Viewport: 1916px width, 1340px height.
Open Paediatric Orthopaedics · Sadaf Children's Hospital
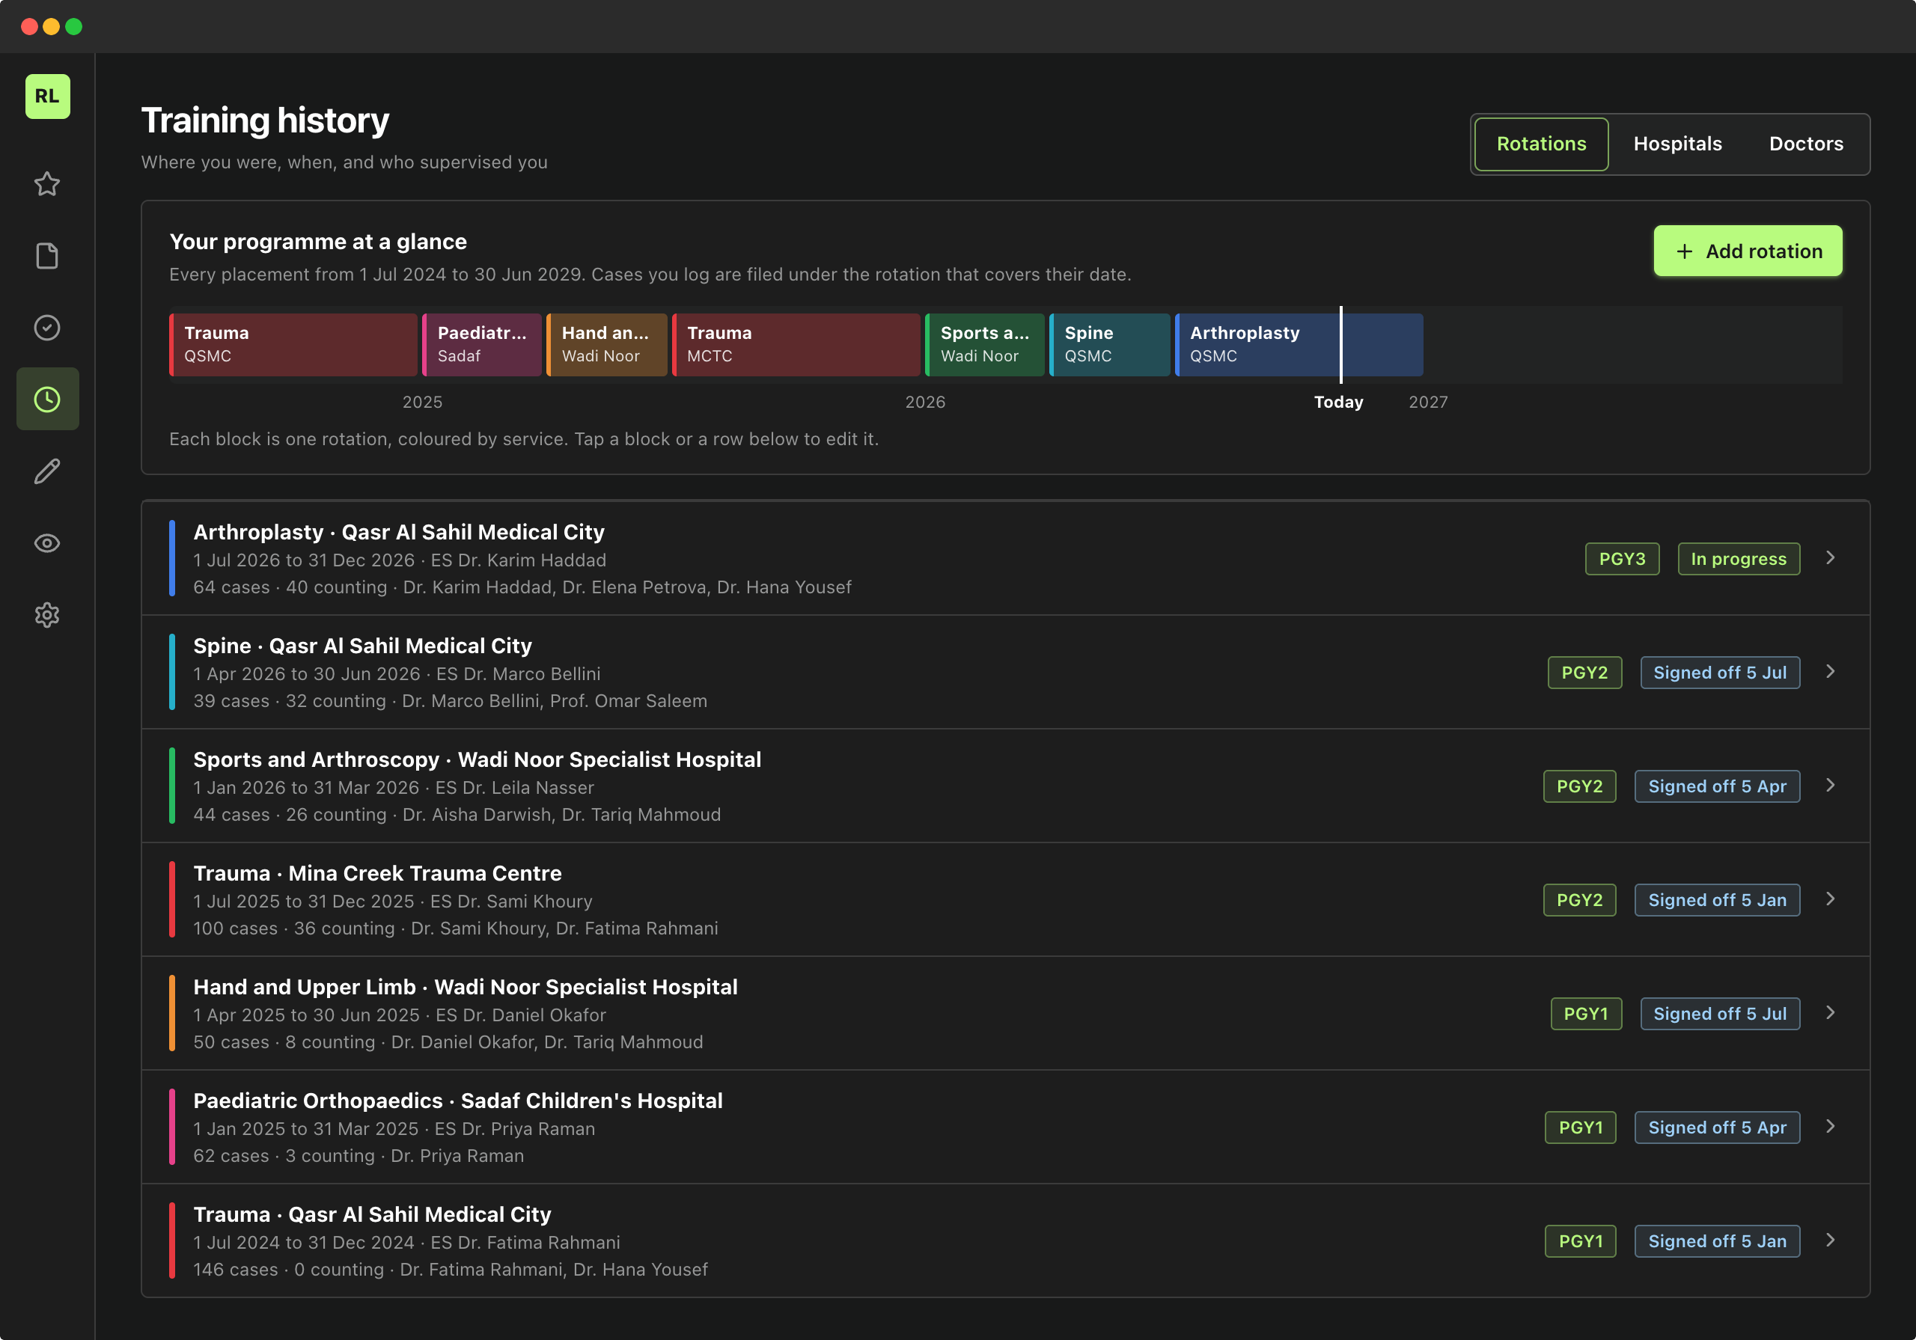click(x=1004, y=1127)
